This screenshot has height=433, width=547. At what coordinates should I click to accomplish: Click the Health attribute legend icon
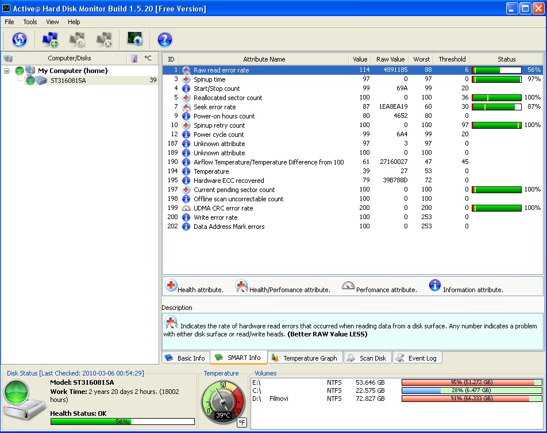click(171, 286)
